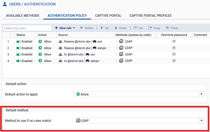The height and width of the screenshot is (132, 210).
Task: Click the Paste toolbar icon
Action: pos(167,28)
